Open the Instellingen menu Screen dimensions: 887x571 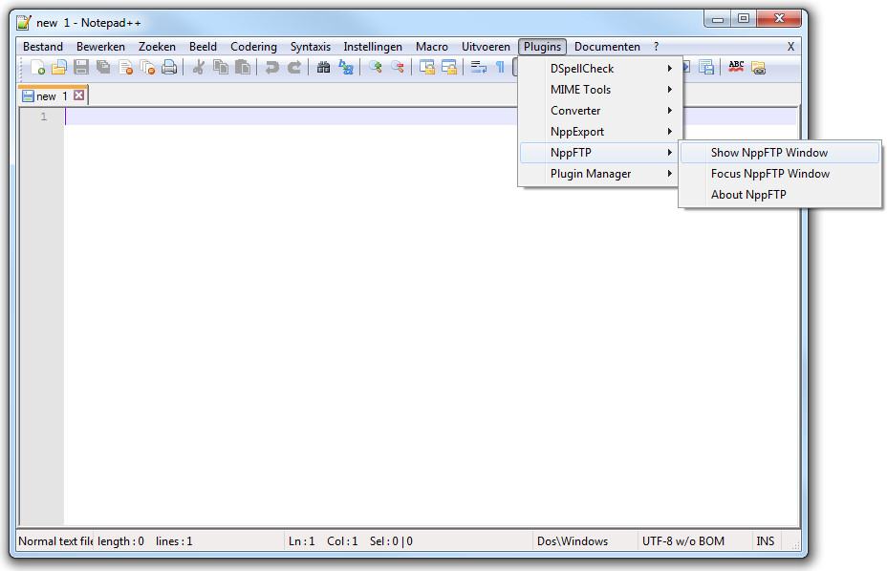[373, 47]
